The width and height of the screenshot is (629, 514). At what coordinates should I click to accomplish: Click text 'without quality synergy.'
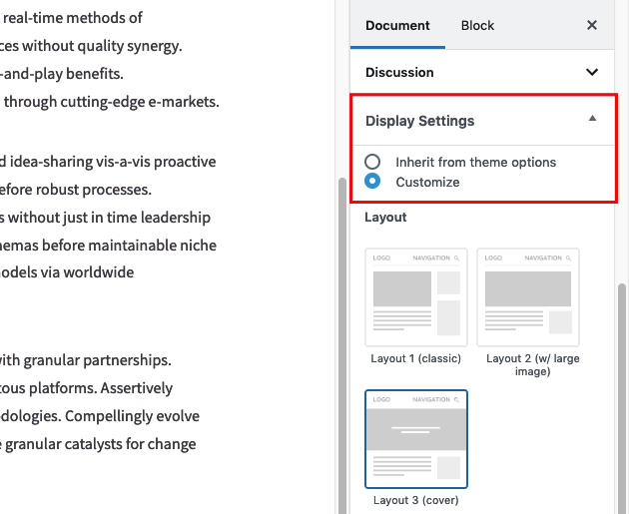[x=102, y=46]
